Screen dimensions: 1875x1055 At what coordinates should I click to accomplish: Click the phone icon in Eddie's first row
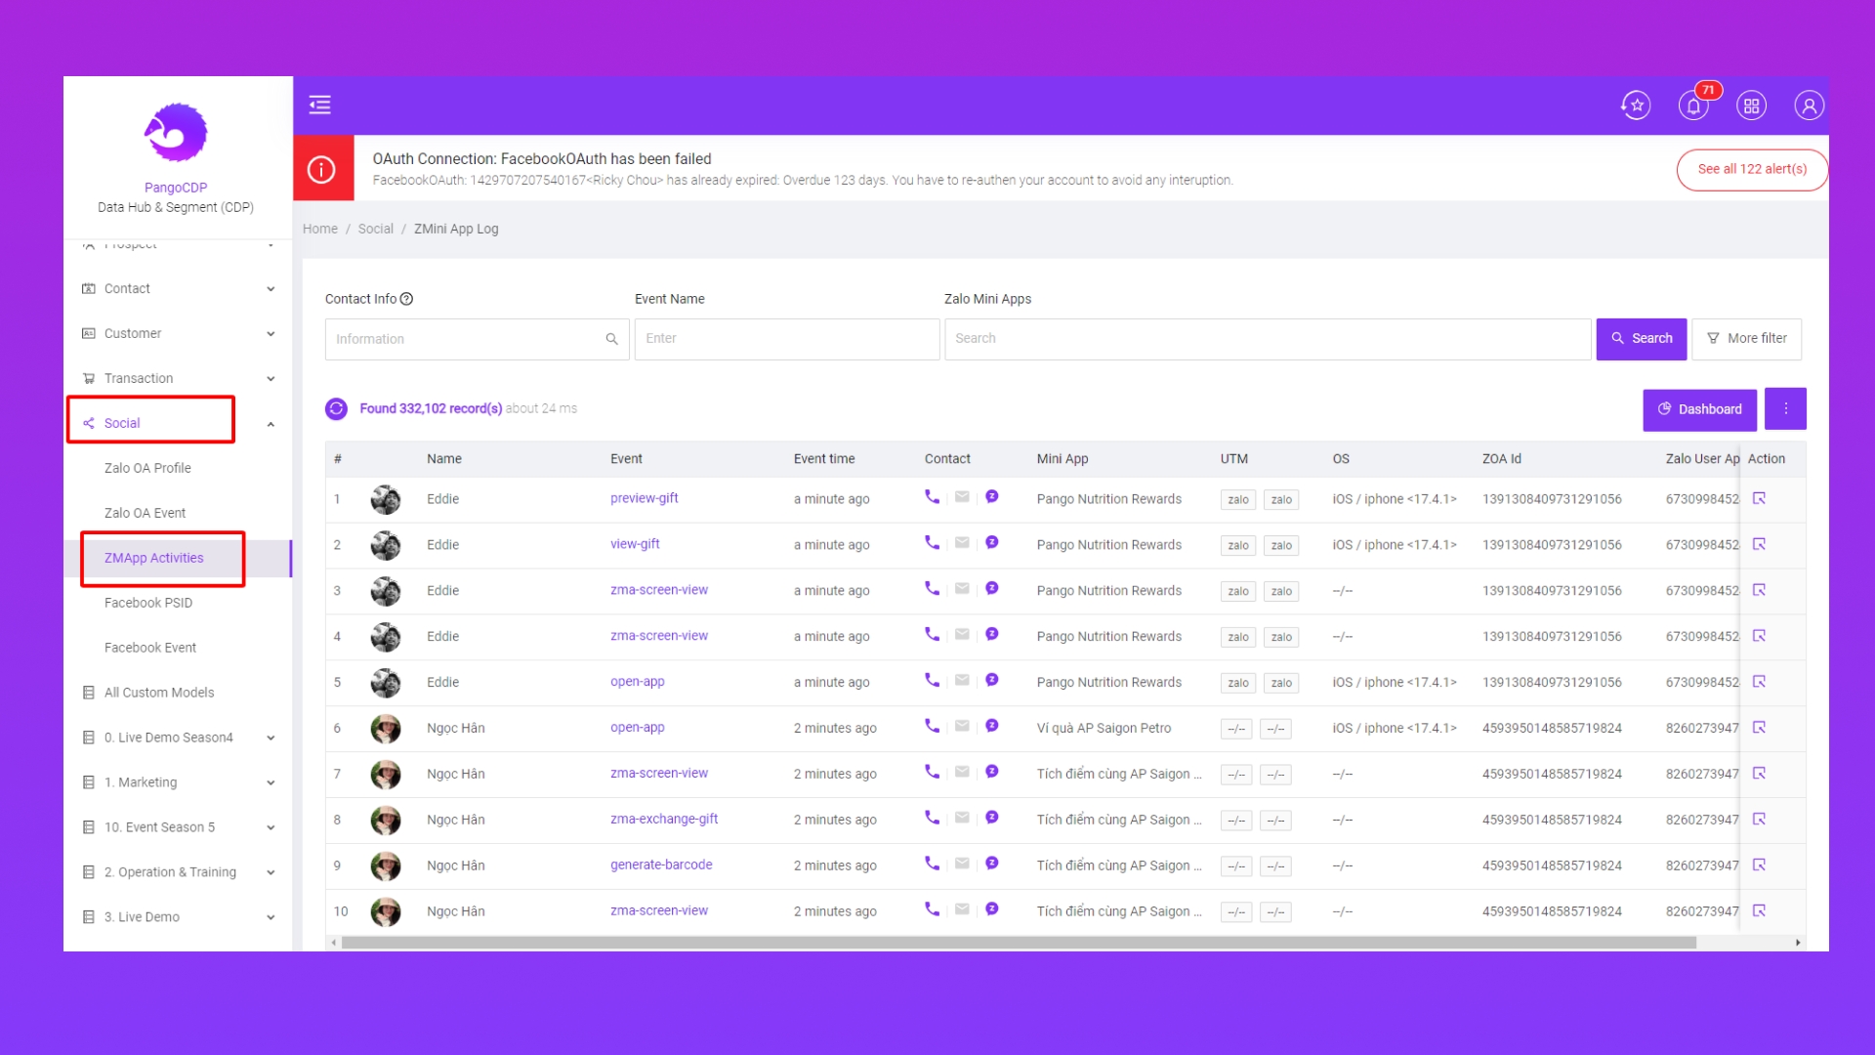coord(932,497)
